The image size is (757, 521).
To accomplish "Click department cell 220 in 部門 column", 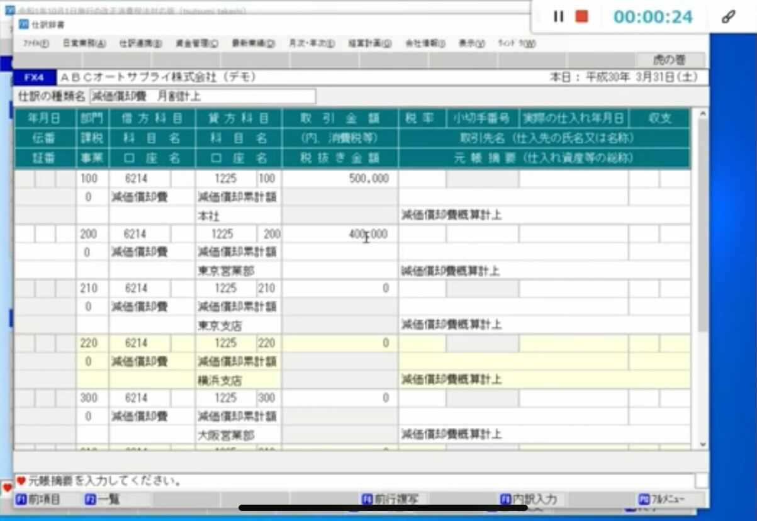I will [x=93, y=344].
